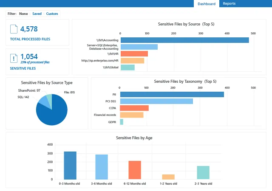
Task: Open the Reports tab
Action: (229, 3)
